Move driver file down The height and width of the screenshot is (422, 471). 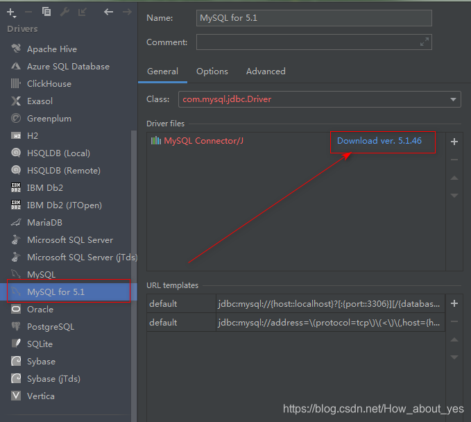coord(454,196)
